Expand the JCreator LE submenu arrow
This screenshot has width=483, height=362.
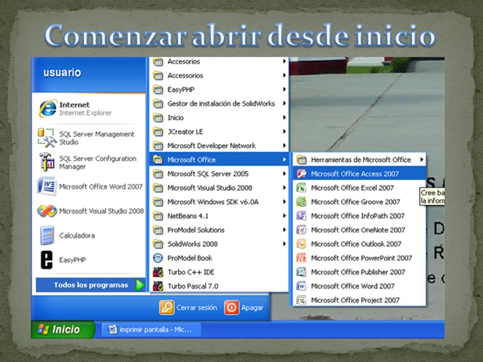284,132
